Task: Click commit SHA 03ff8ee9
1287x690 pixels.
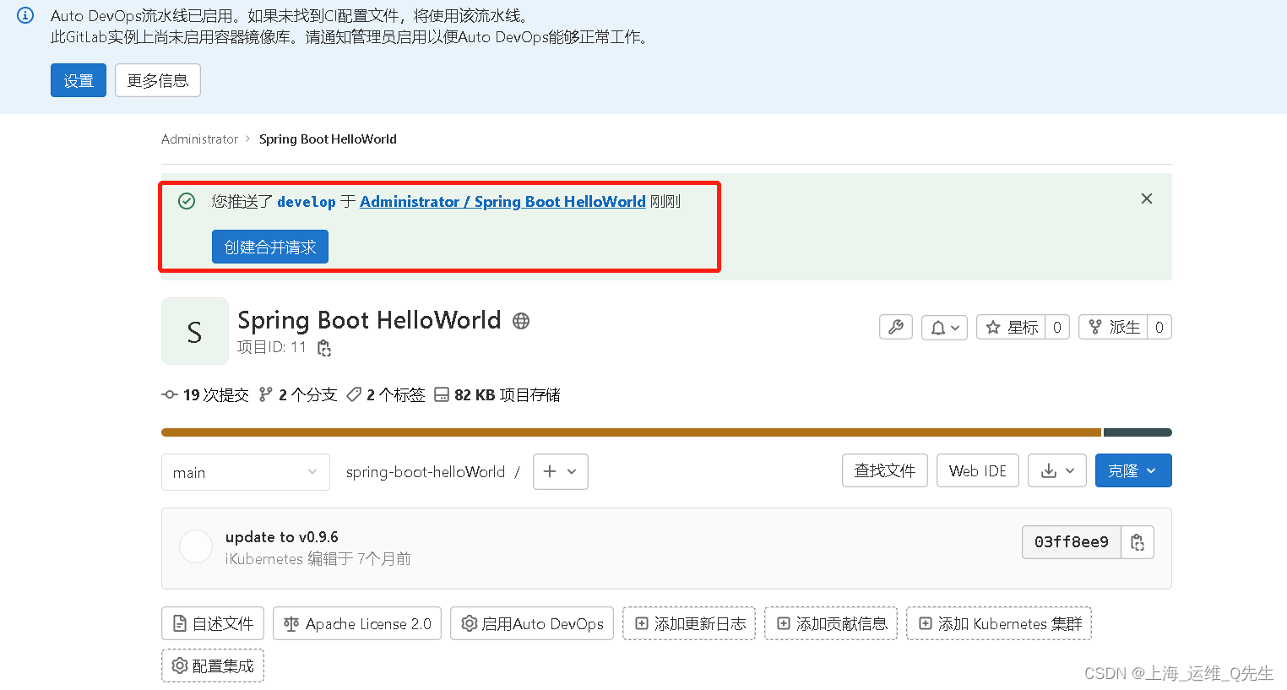Action: [1072, 542]
